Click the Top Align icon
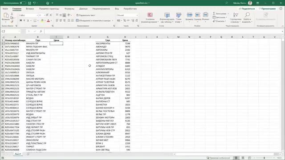 pyautogui.click(x=57, y=15)
